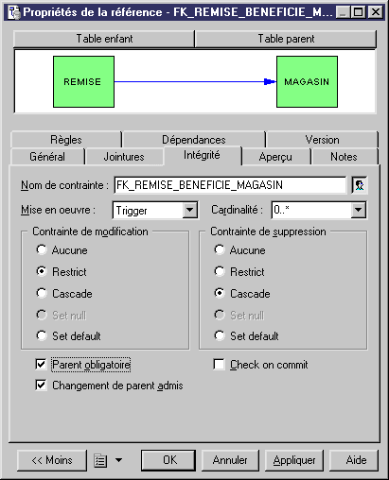Expand the Mise en oeuvre Trigger dropdown
Screen dimensions: 389x480
190,210
